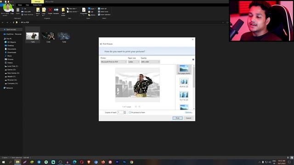The image size is (294, 165).
Task: Go to next page arrow in print preview
Action: [140, 107]
